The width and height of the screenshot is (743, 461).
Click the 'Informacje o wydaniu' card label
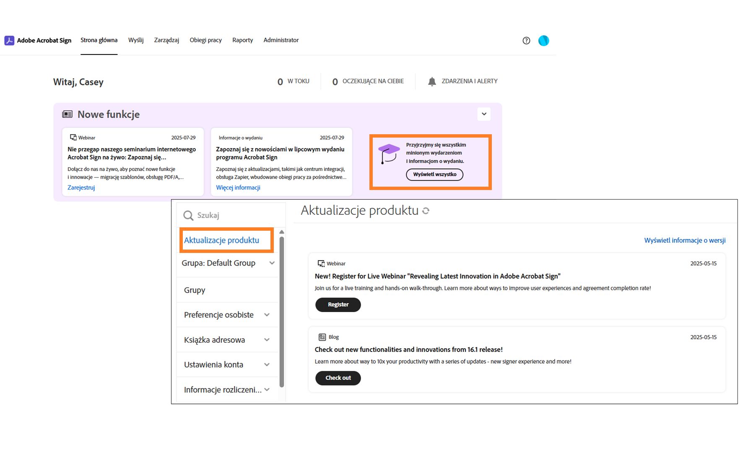(x=241, y=138)
